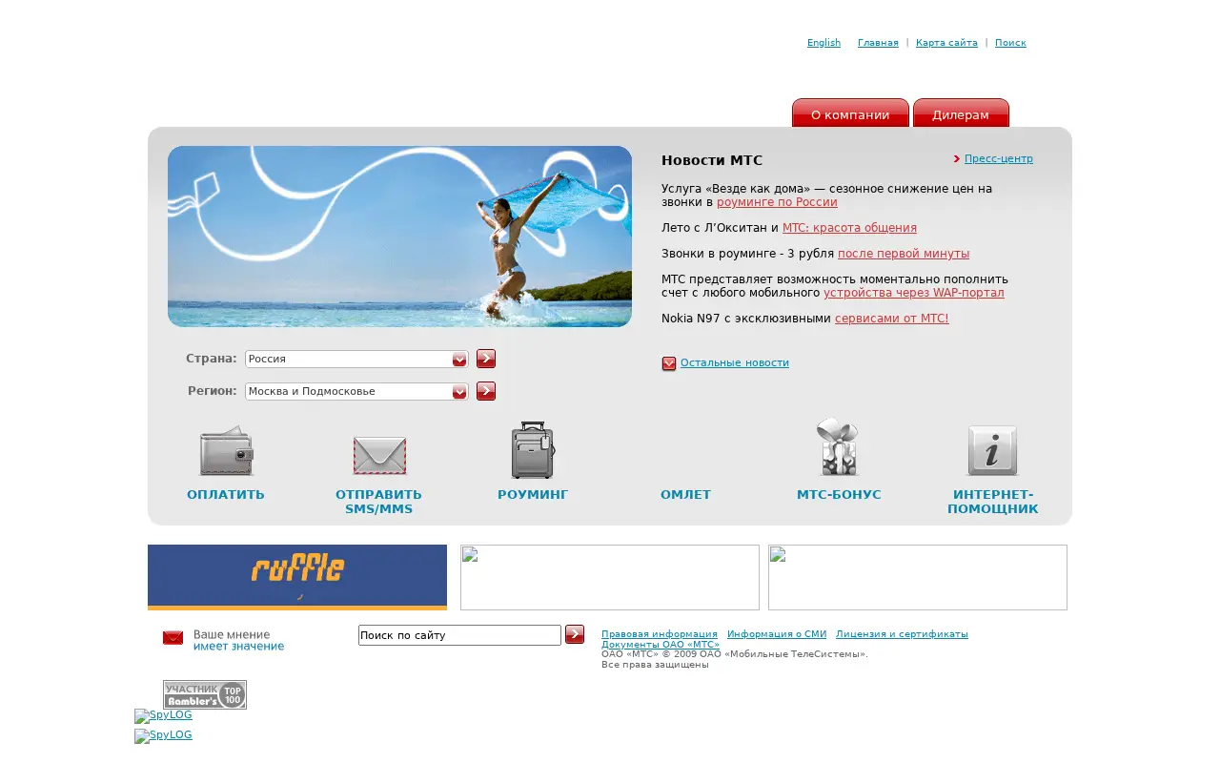This screenshot has width=1220, height=763.
Task: Open the Дилерам tab
Action: (x=961, y=113)
